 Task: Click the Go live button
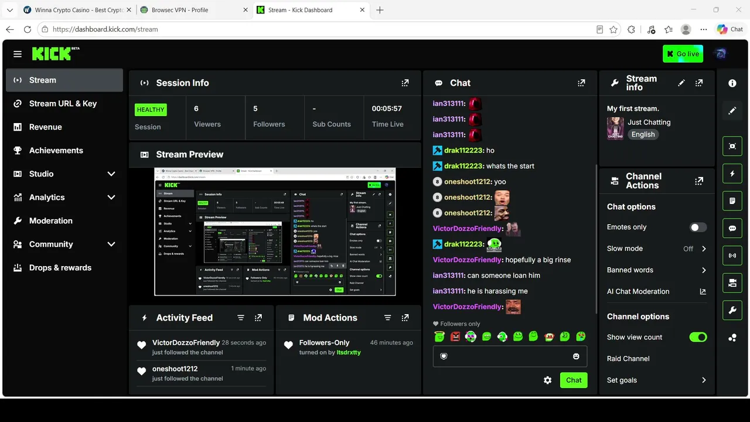coord(683,54)
